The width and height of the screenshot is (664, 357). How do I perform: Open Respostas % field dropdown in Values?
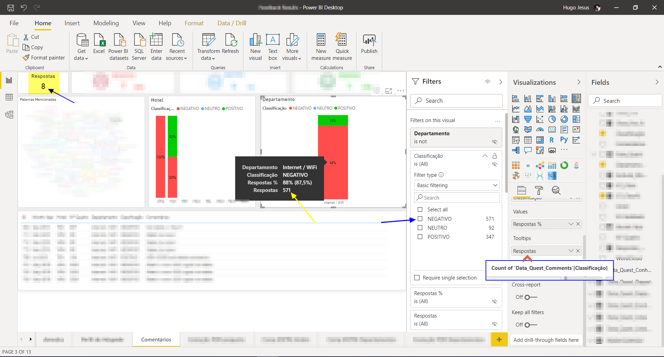pyautogui.click(x=571, y=224)
